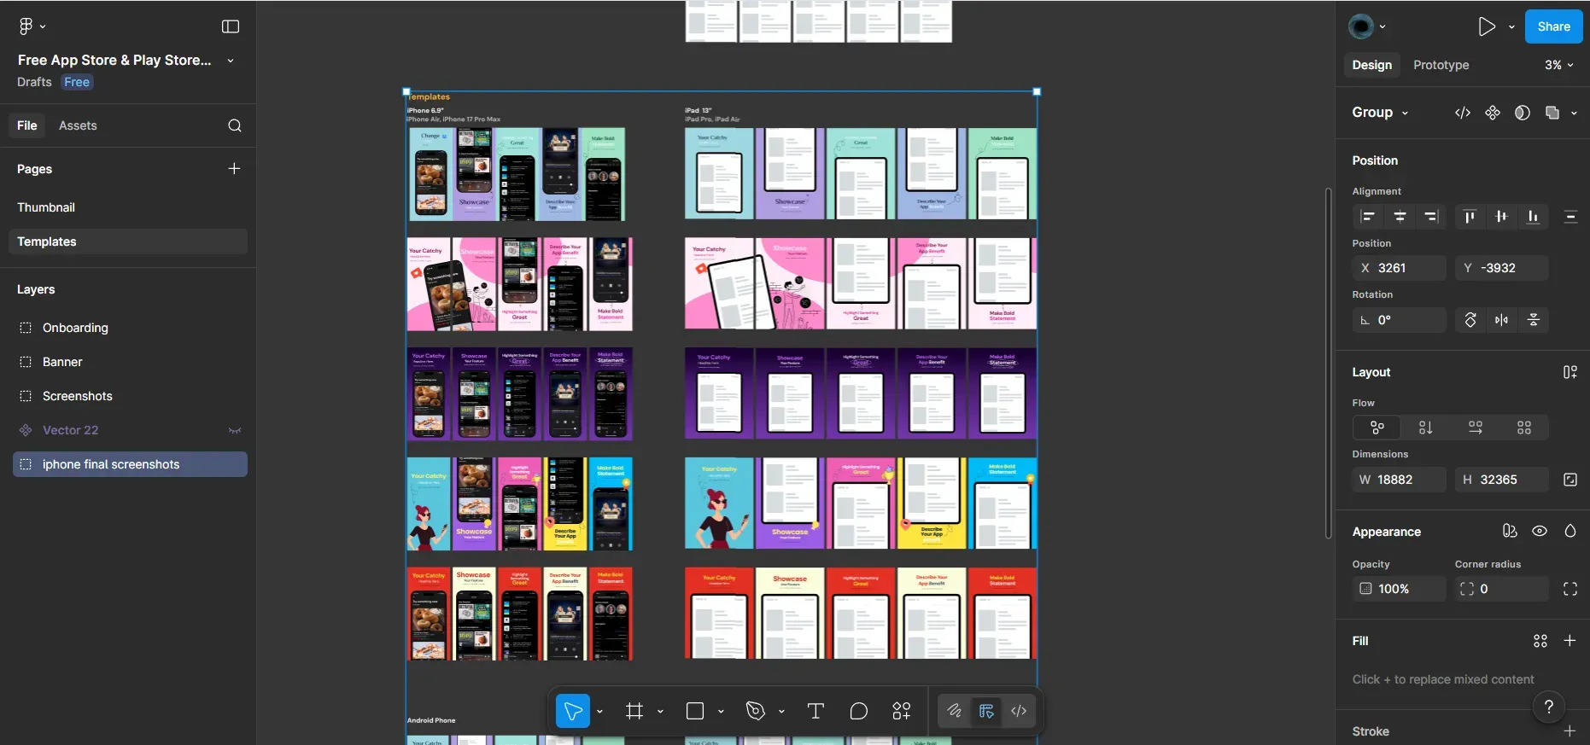Present the prototype with play icon

click(x=1487, y=26)
